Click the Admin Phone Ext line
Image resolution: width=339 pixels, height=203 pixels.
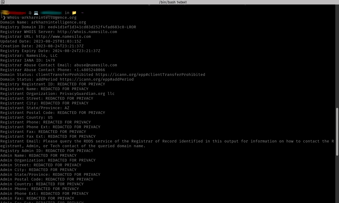tap(44, 193)
